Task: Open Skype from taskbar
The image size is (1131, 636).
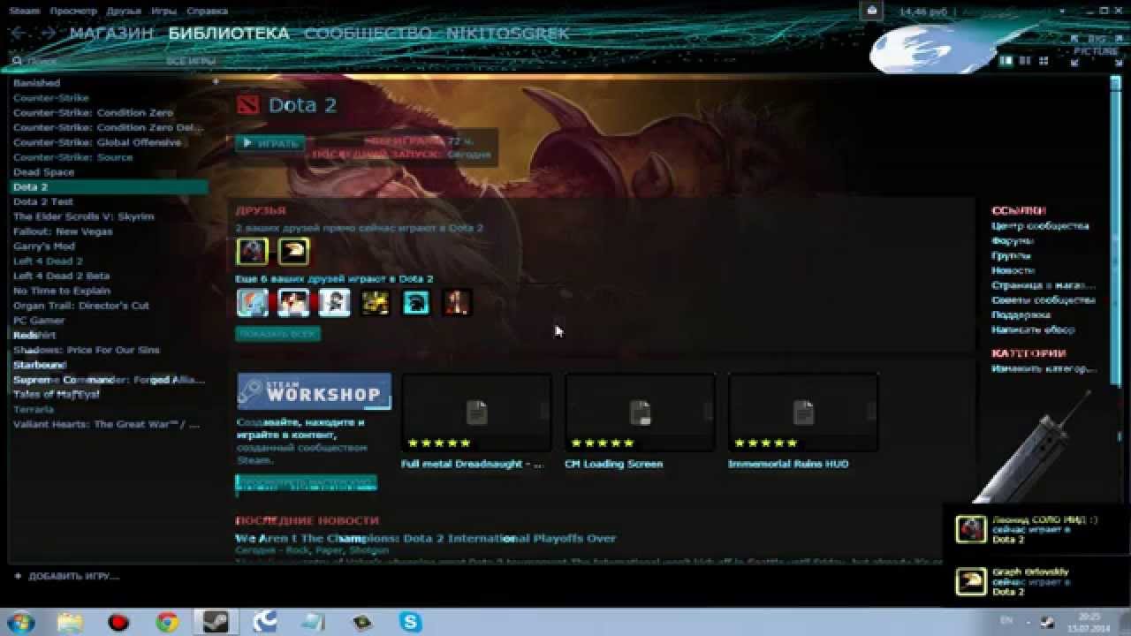Action: (x=411, y=622)
